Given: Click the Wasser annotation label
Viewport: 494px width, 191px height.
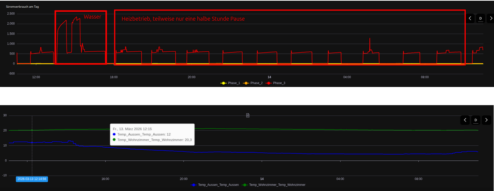Looking at the screenshot, I should (x=92, y=17).
